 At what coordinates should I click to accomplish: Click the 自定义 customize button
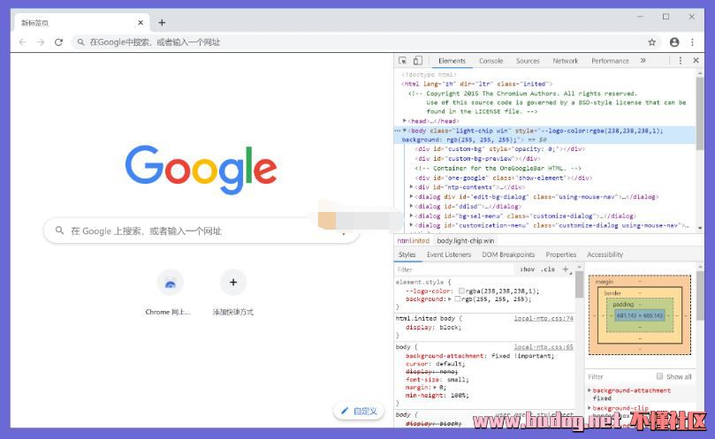pyautogui.click(x=359, y=411)
